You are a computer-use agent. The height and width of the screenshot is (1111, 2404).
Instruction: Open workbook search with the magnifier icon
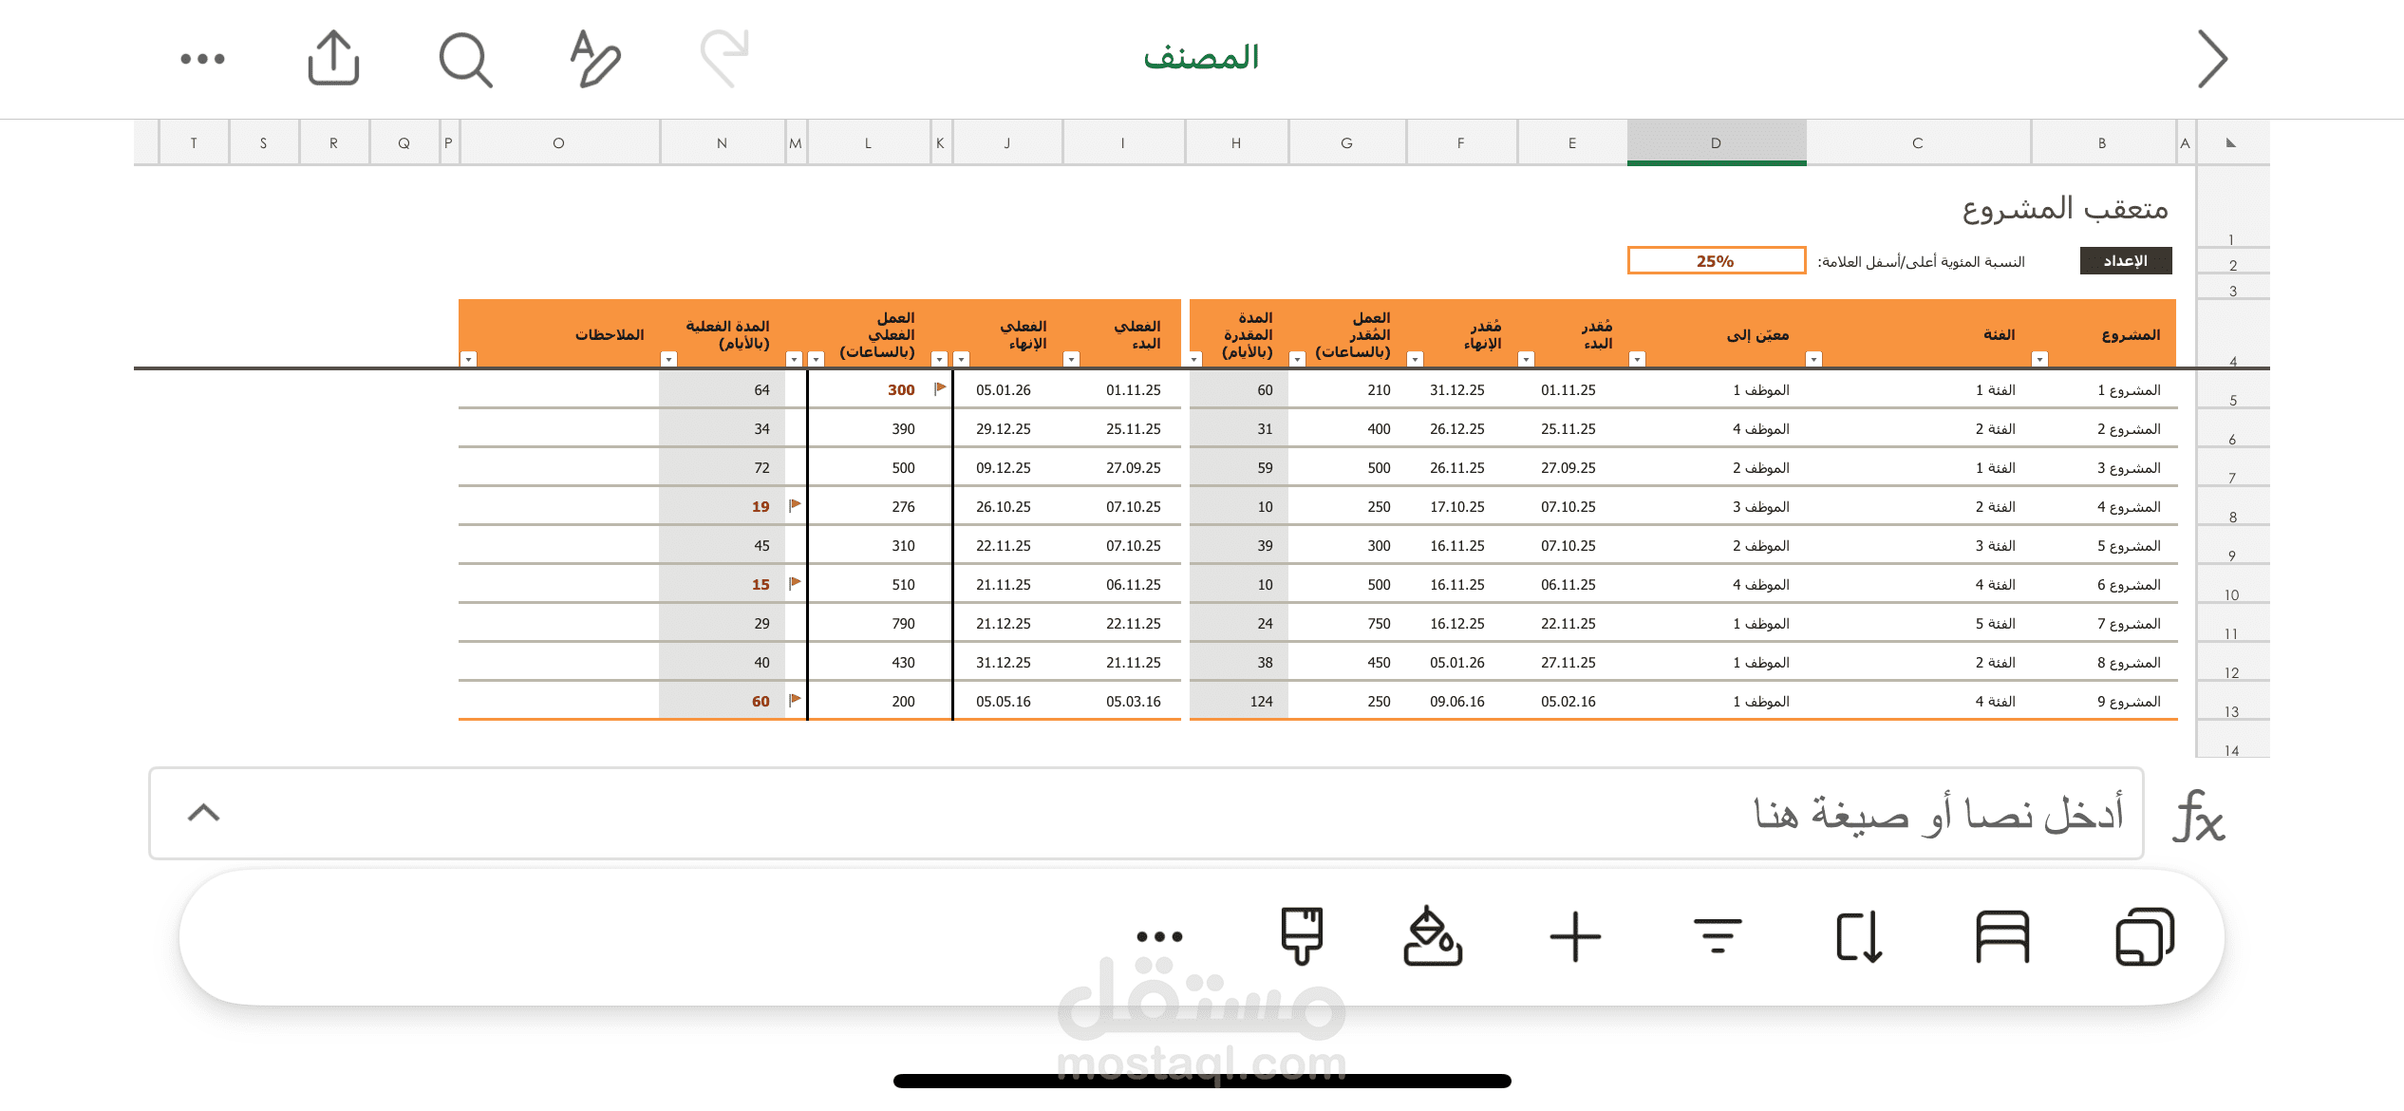[x=464, y=58]
